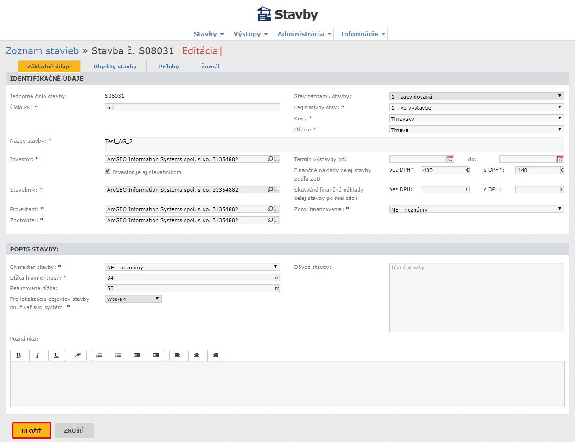Open the Žurnál tab
Screen dimensions: 575x442
(x=210, y=67)
